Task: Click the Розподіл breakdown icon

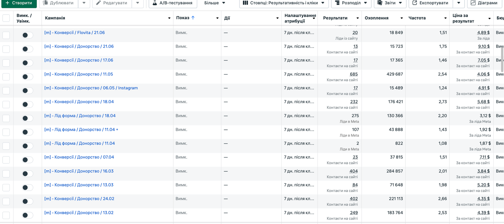Action: click(x=337, y=3)
